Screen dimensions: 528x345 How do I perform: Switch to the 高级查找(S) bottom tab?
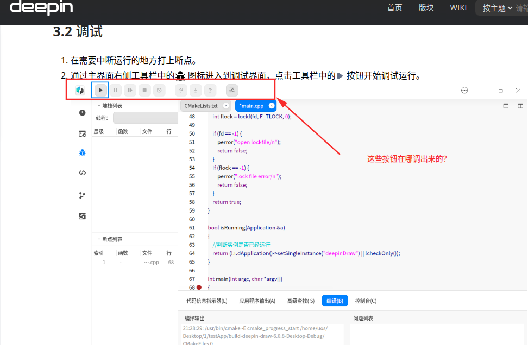[301, 301]
